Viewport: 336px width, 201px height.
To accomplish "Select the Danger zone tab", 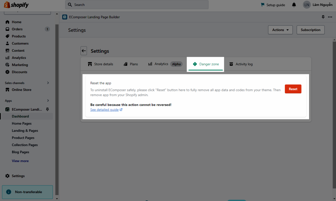I will point(205,64).
